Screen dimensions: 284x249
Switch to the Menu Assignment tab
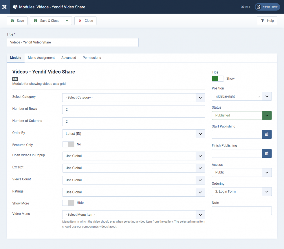[x=41, y=58]
